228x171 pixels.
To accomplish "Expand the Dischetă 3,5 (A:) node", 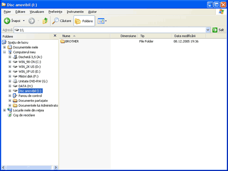I will [x=10, y=57].
